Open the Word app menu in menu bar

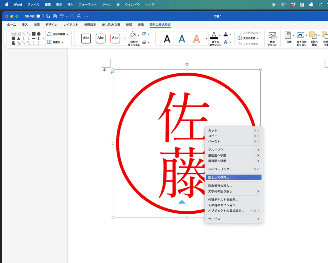click(18, 4)
